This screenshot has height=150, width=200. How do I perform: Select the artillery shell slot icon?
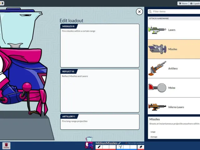pos(141,147)
